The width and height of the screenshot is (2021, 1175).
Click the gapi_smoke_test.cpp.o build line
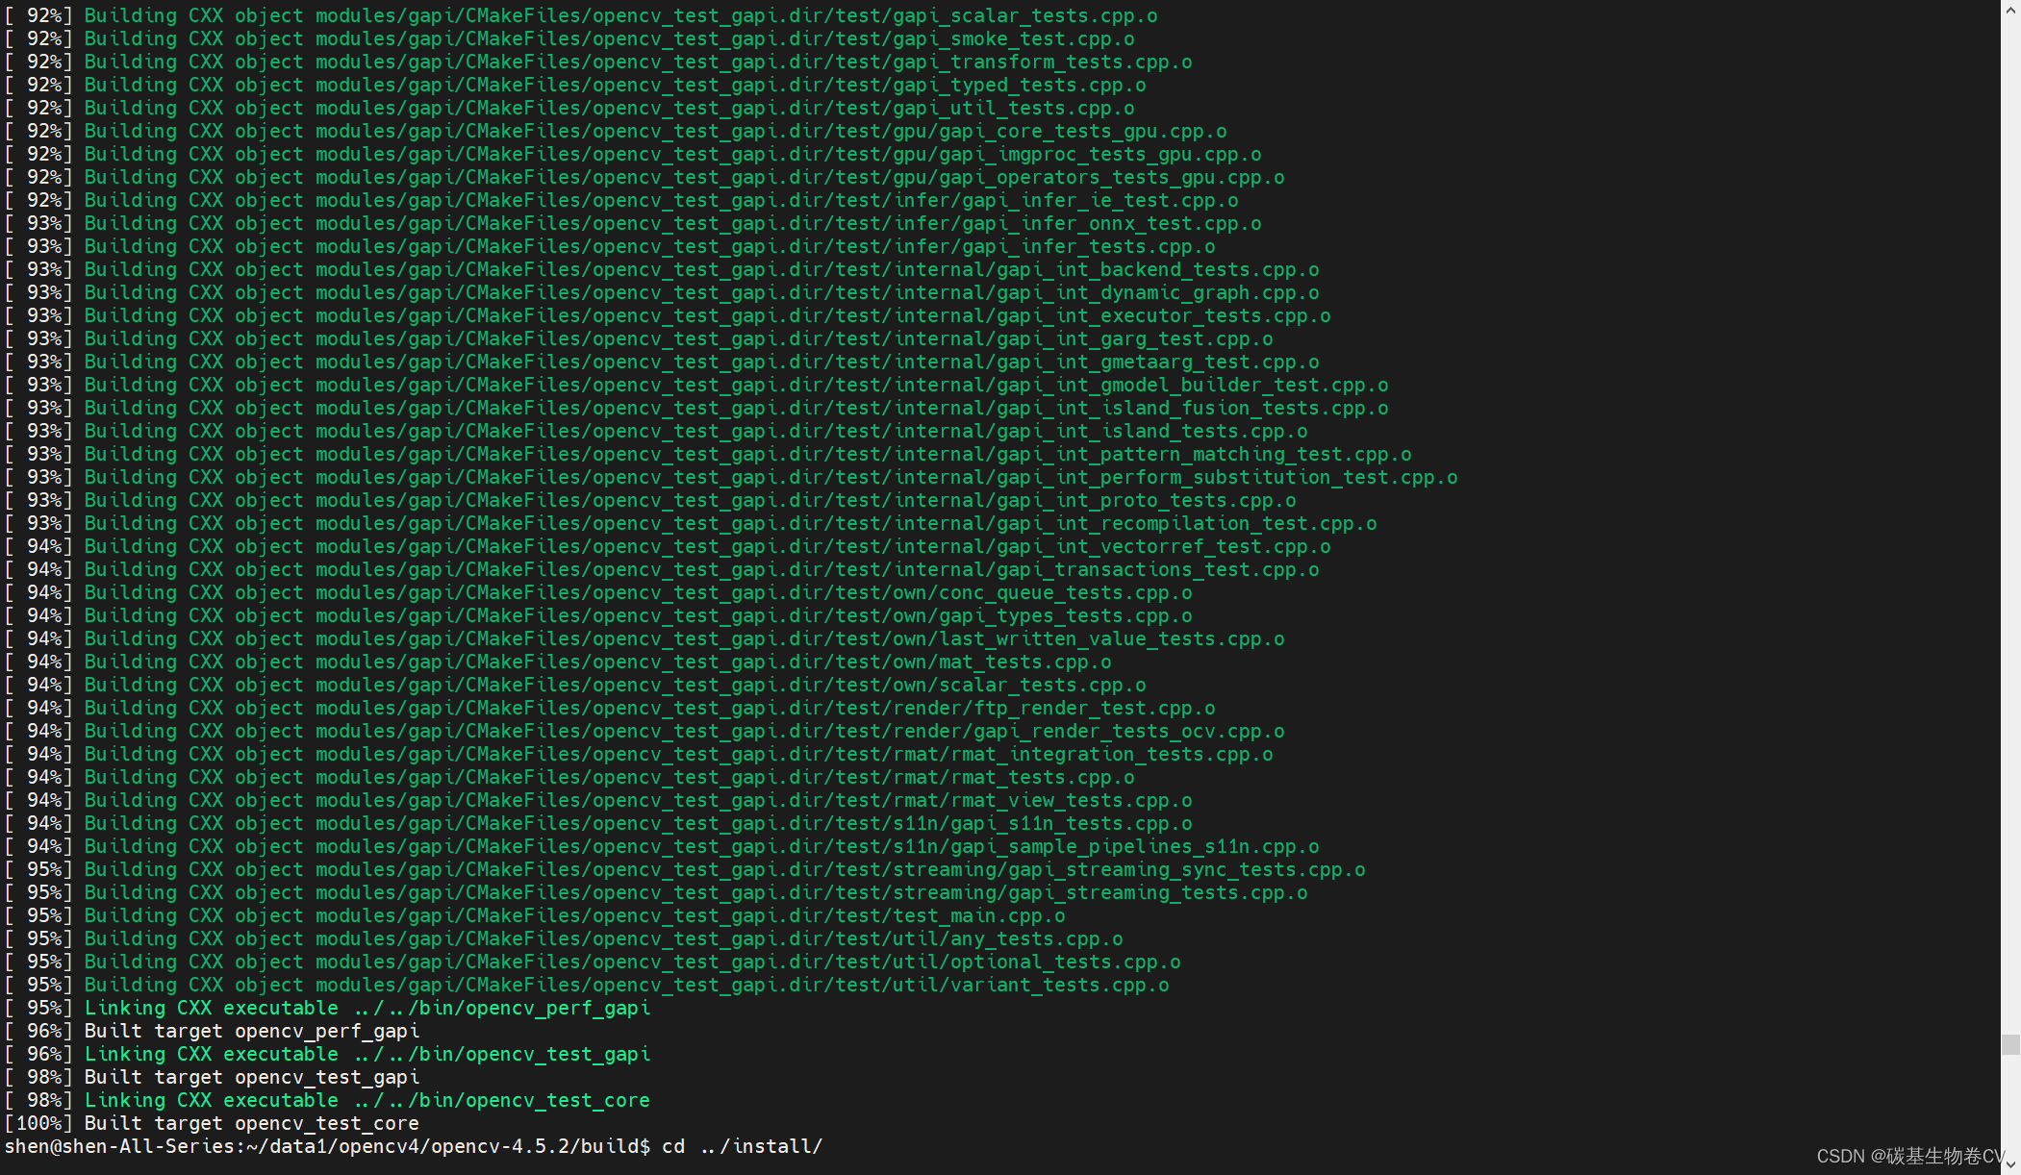(x=569, y=39)
